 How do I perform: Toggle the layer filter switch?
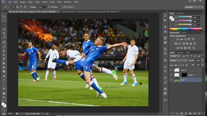click(203, 56)
